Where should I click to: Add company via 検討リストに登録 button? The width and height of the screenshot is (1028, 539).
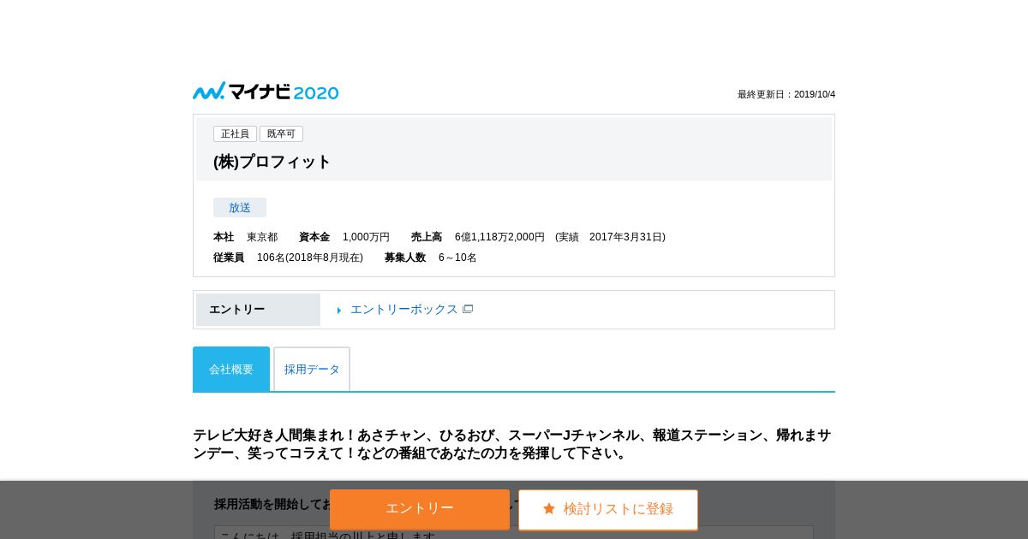[x=608, y=510]
